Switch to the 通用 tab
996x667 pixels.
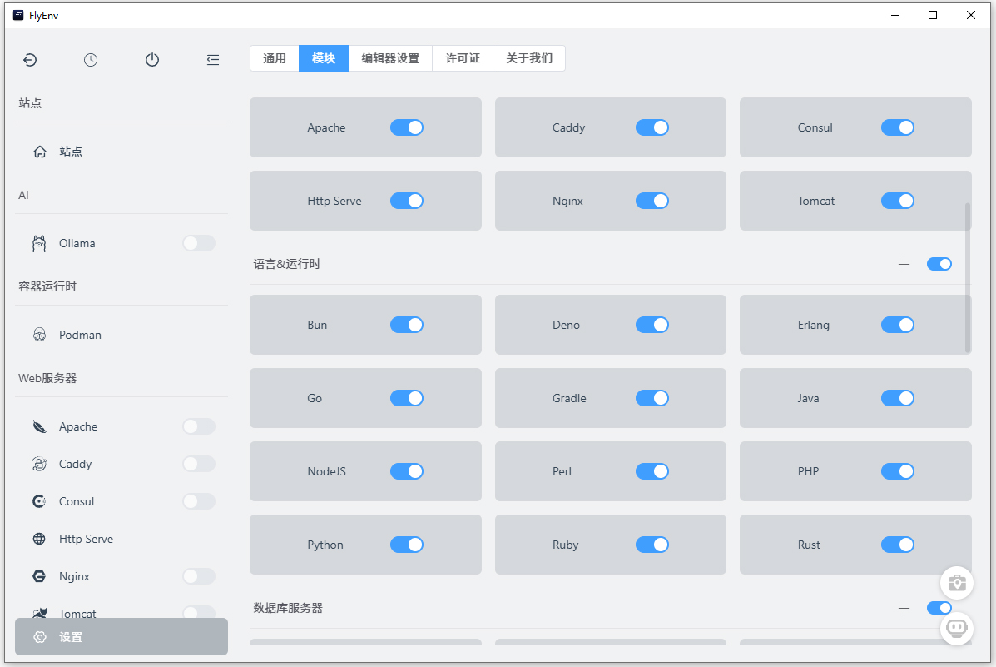(275, 57)
